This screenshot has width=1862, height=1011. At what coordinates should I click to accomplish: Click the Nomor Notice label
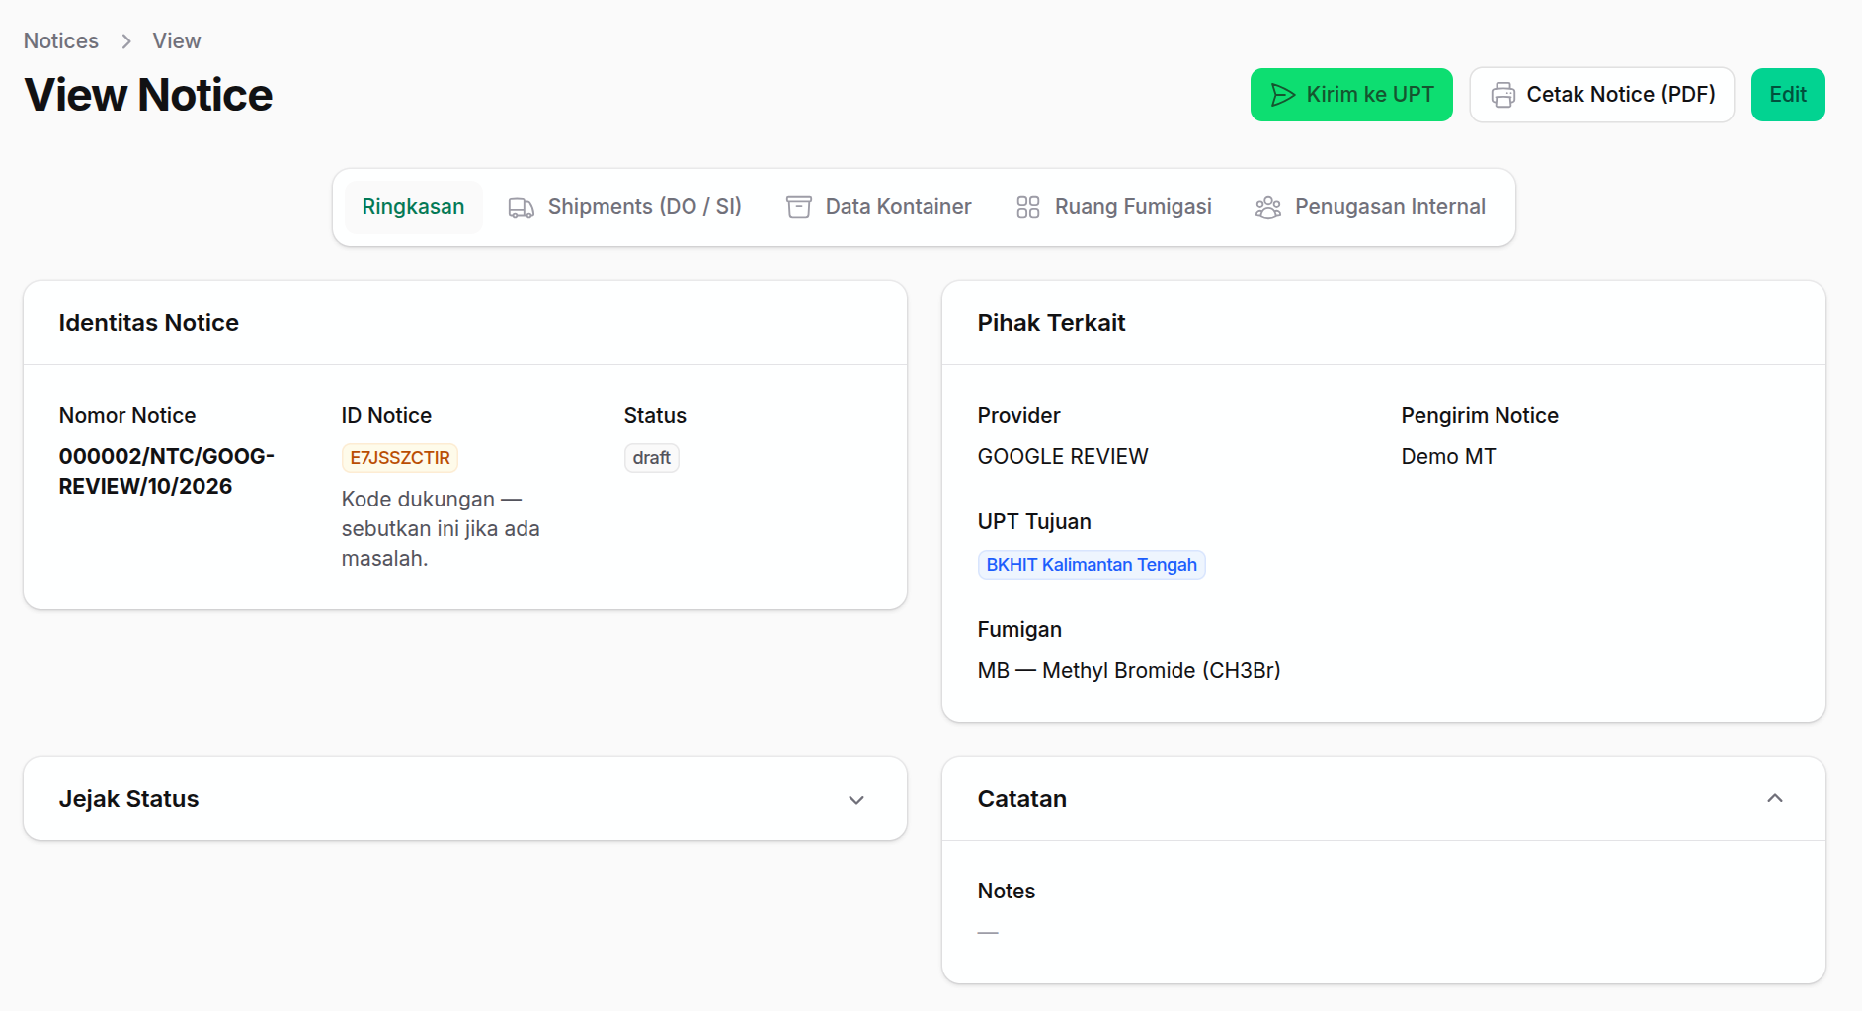pyautogui.click(x=127, y=416)
